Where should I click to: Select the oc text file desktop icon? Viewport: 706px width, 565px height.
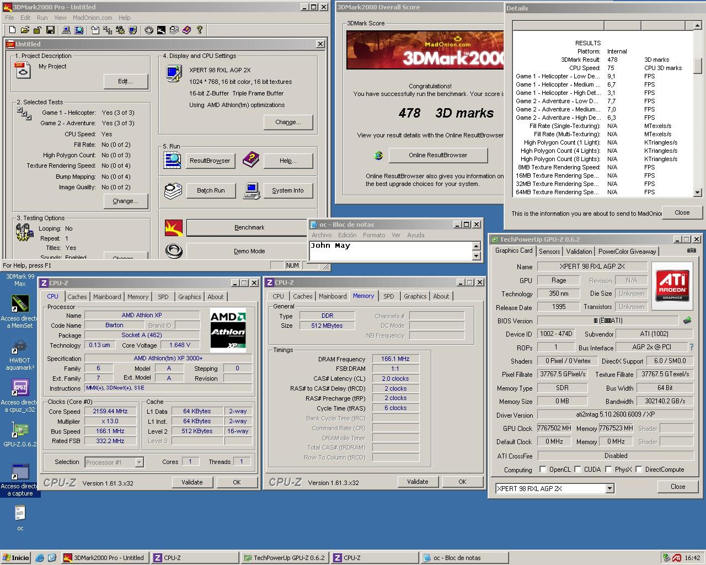[20, 519]
